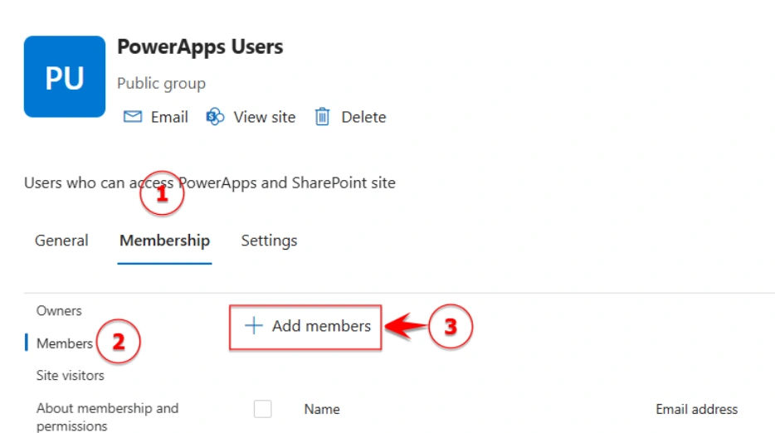Image resolution: width=775 pixels, height=433 pixels.
Task: Open About membership and permissions
Action: coord(107,416)
